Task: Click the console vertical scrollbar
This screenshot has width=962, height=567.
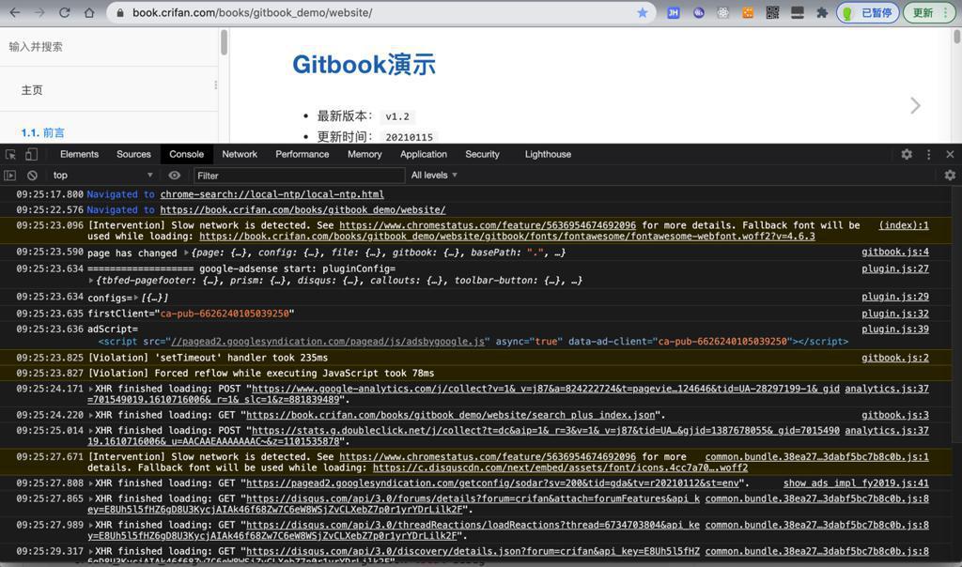Action: tap(956, 313)
